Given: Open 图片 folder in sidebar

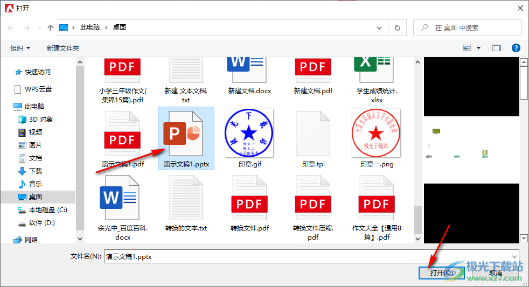Looking at the screenshot, I should coord(30,145).
